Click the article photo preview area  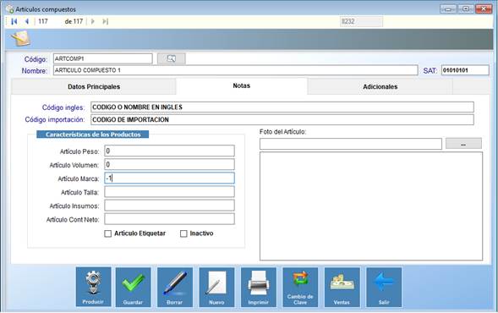click(x=371, y=206)
